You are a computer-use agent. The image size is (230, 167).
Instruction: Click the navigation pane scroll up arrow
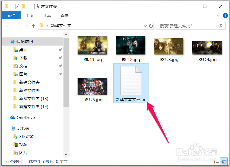66,35
